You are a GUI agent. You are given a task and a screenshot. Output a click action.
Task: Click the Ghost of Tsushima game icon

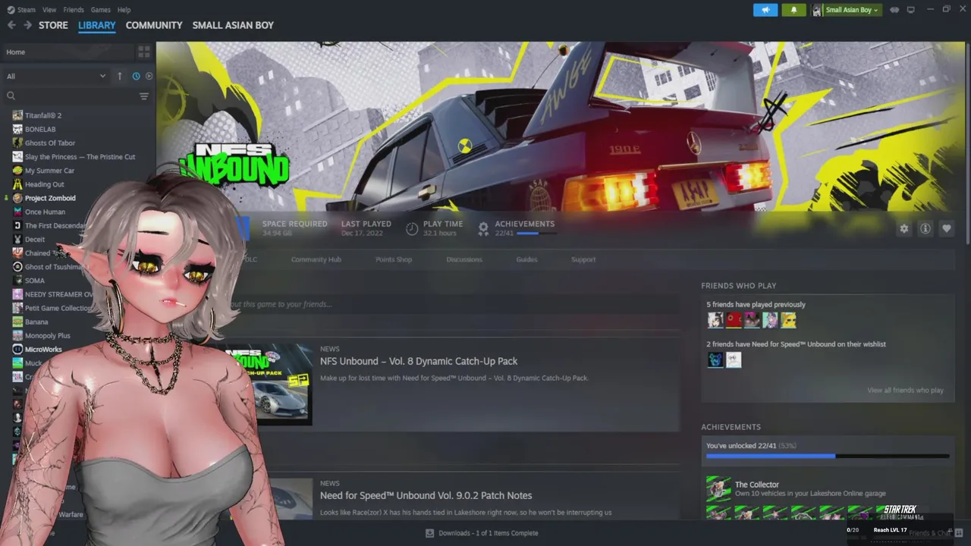[x=17, y=267]
